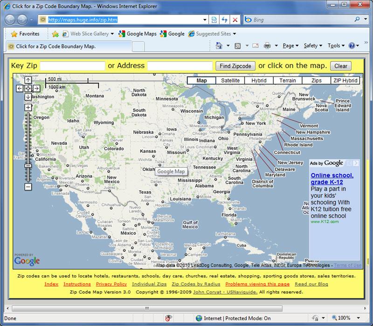The width and height of the screenshot is (373, 326).
Task: Open the zoom level dropdown arrow
Action: [x=358, y=318]
